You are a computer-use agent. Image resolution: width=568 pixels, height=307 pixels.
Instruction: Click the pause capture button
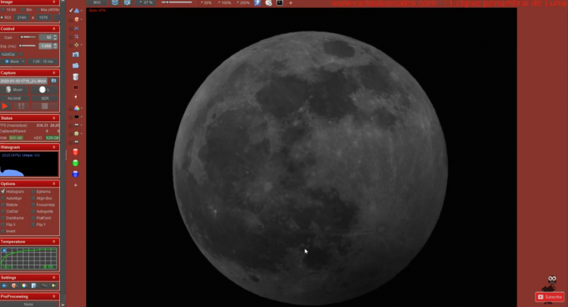[x=21, y=106]
